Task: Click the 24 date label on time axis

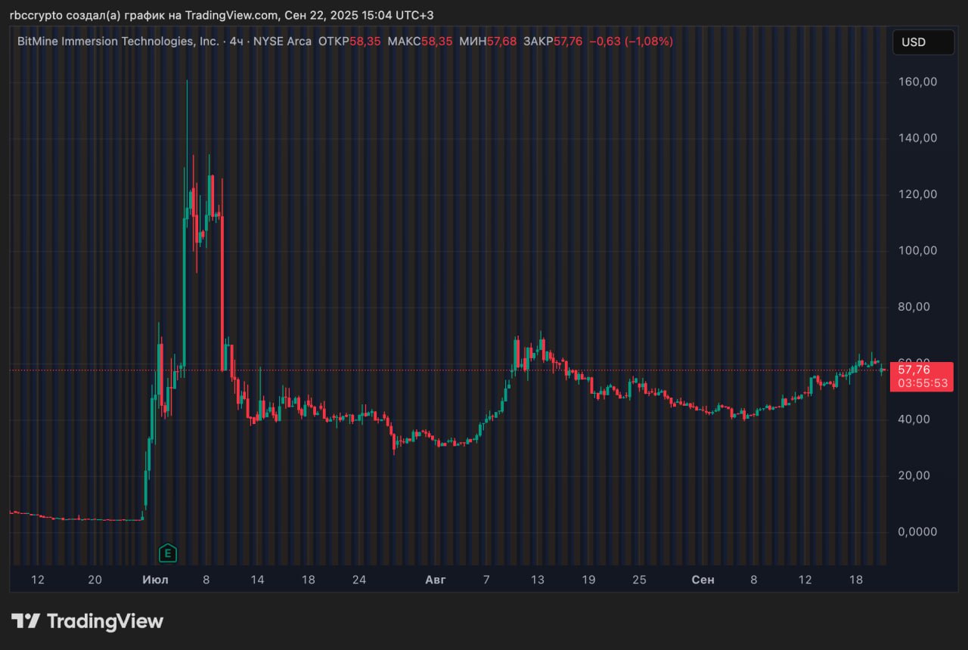Action: coord(359,580)
